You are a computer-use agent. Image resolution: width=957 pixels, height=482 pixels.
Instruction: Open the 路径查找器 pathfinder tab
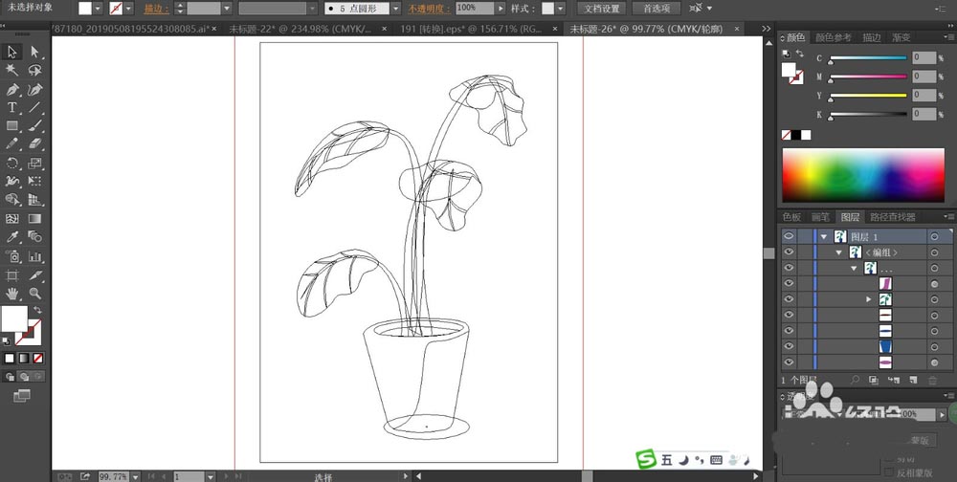(x=892, y=216)
